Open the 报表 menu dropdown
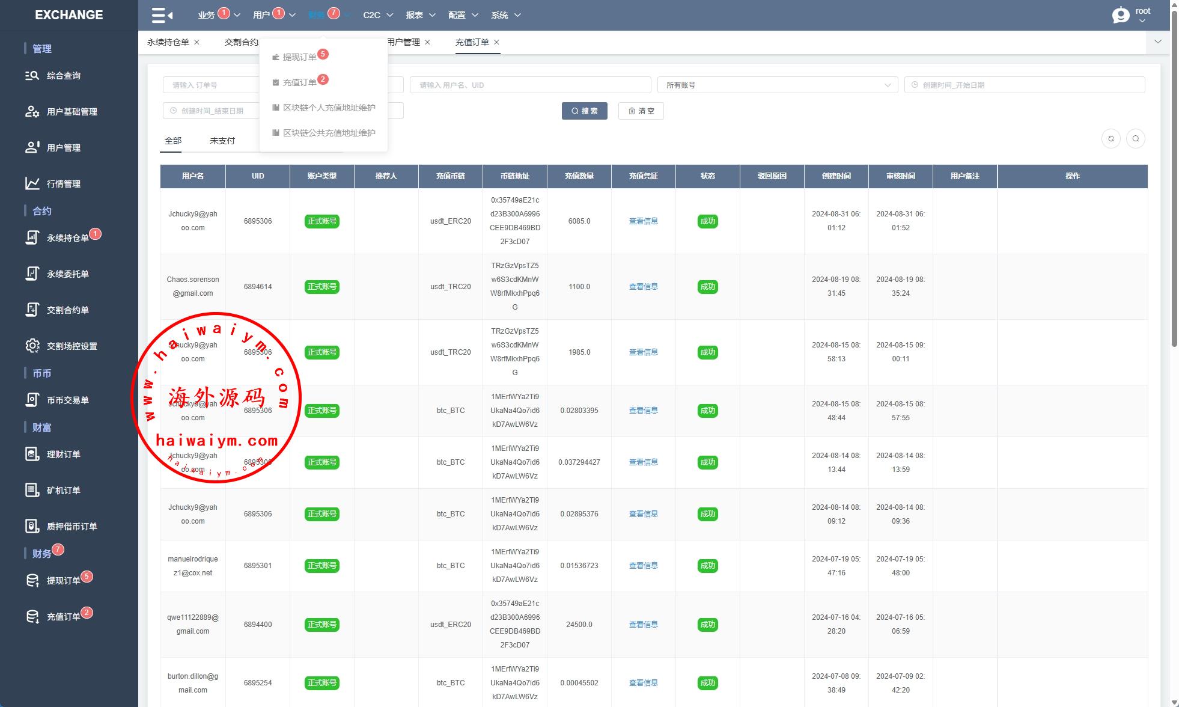This screenshot has height=707, width=1179. pyautogui.click(x=420, y=15)
